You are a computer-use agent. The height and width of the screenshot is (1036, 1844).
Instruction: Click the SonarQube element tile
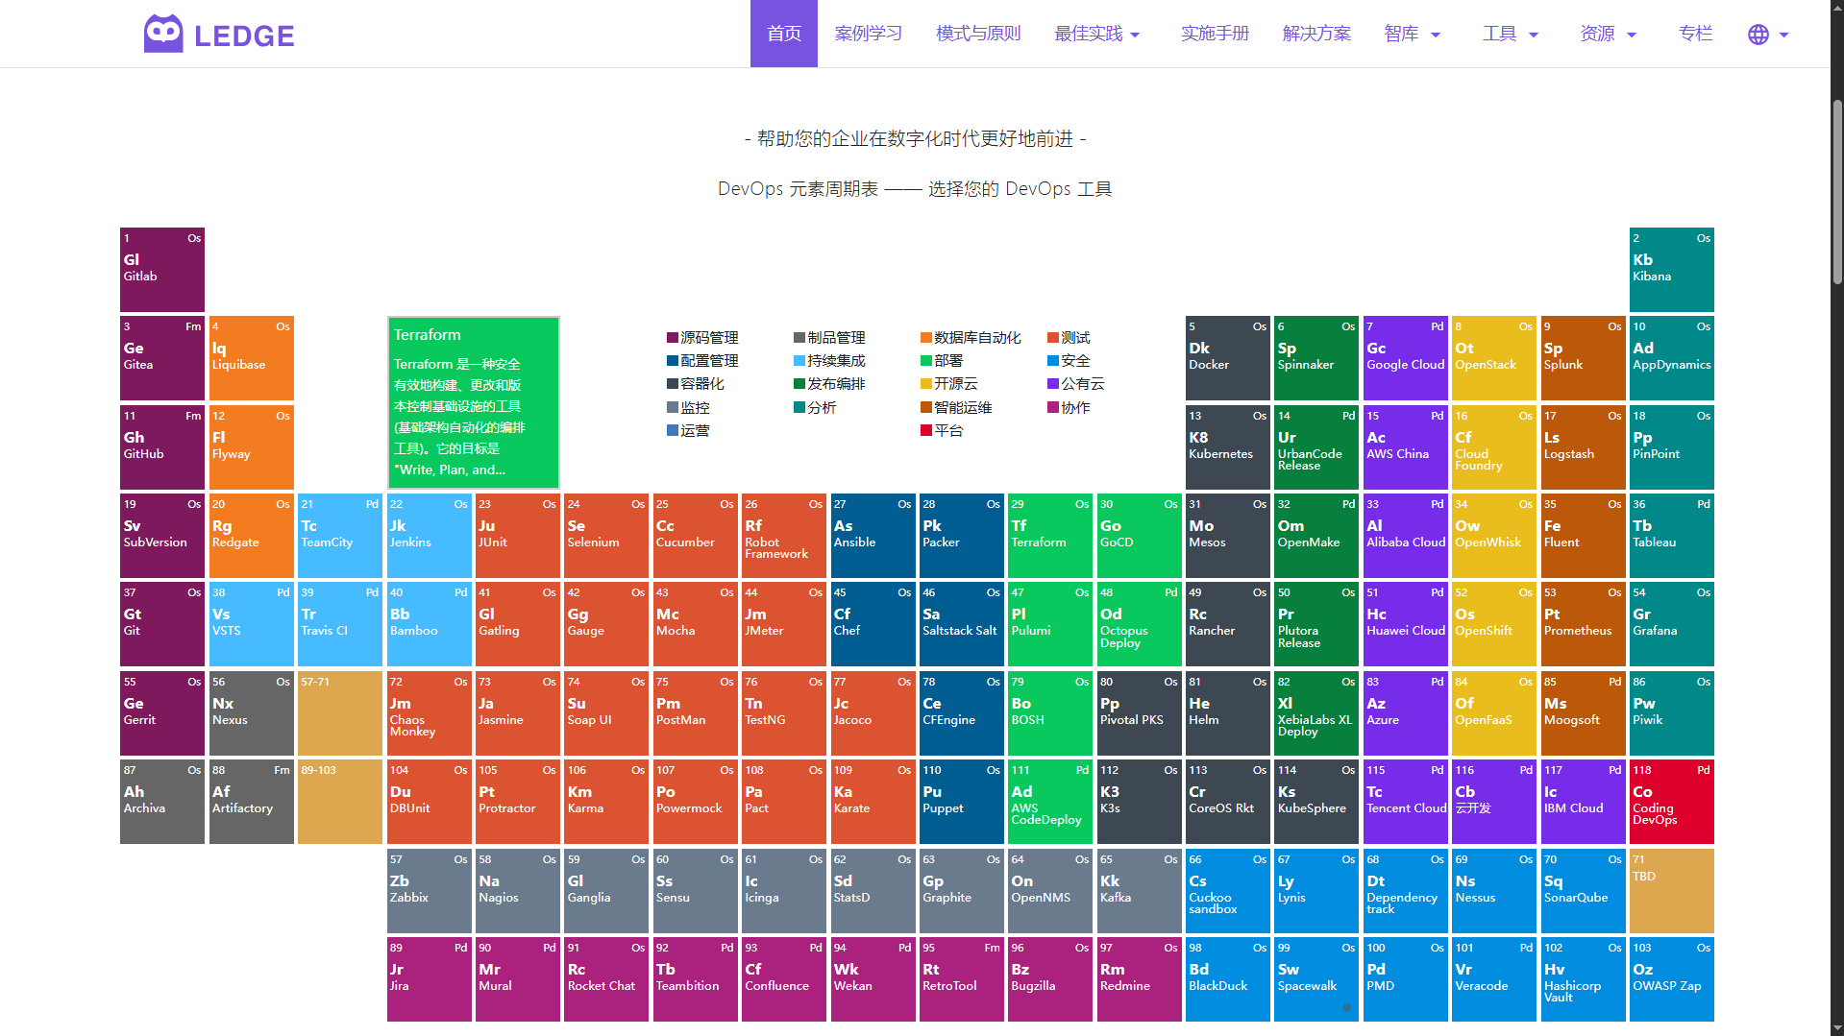(x=1584, y=891)
